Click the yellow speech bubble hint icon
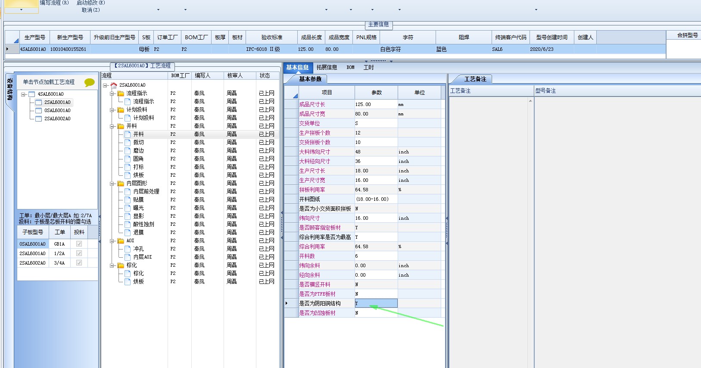Viewport: 701px width, 368px height. point(89,82)
